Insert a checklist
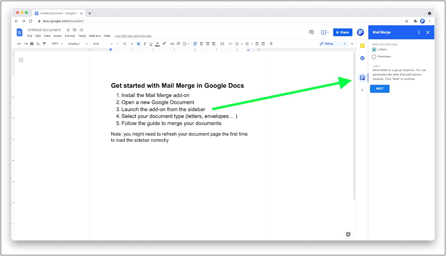Viewport: 446px width, 256px height. click(x=230, y=44)
